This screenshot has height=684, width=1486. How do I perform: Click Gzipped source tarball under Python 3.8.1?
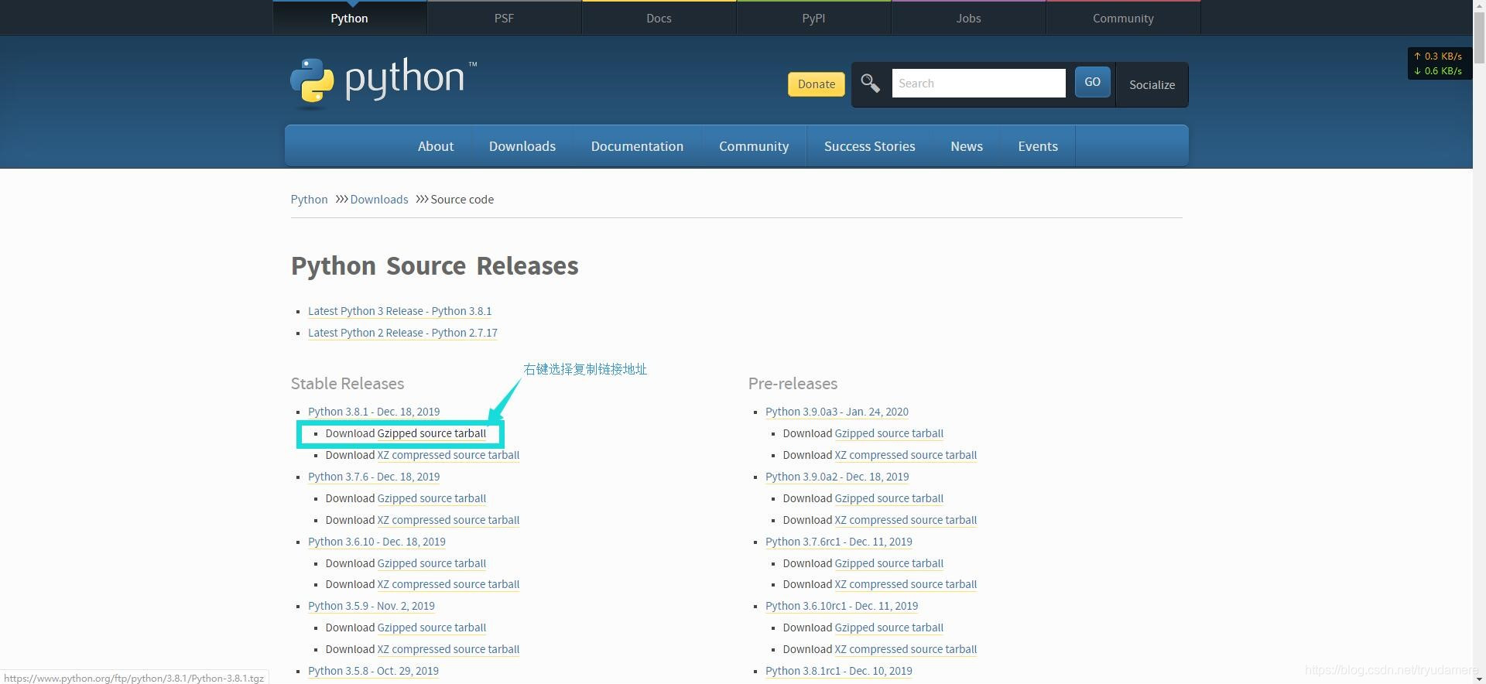[x=431, y=433]
